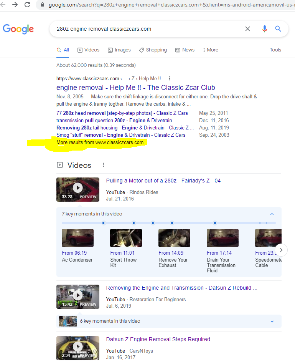The width and height of the screenshot is (295, 363).
Task: Switch to the Videos tab
Action: click(x=88, y=50)
